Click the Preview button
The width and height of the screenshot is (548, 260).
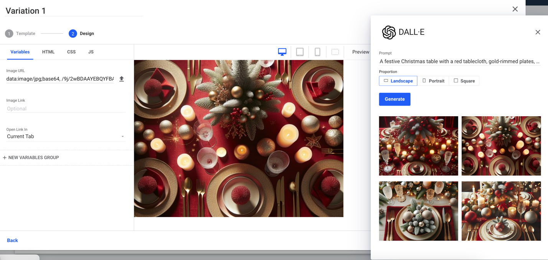click(360, 52)
